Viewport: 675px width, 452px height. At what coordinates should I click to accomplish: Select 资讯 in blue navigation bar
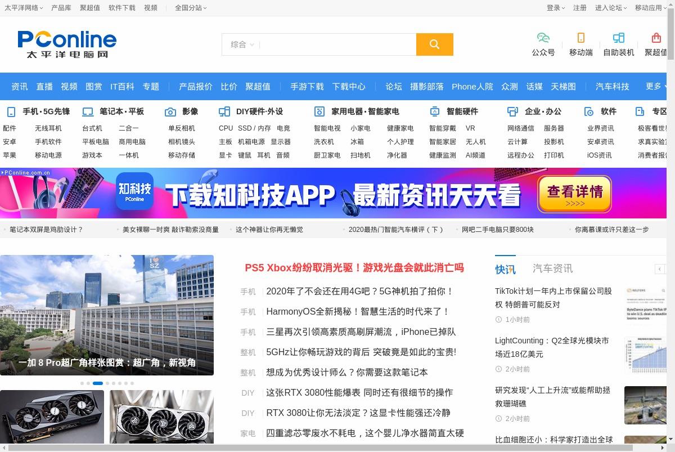[20, 87]
